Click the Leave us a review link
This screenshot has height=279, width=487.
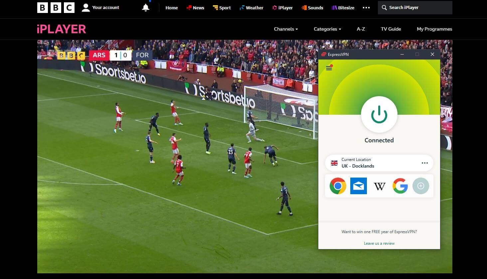379,243
